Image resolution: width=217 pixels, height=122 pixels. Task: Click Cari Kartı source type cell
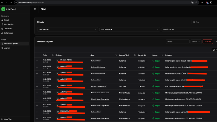coord(123,86)
